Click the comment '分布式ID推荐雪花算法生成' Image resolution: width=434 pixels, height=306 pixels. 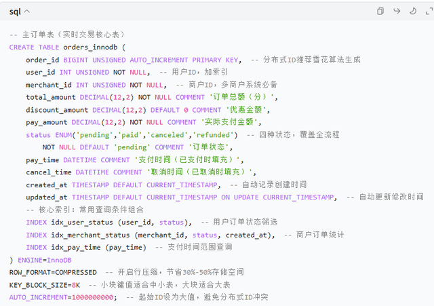pos(312,60)
